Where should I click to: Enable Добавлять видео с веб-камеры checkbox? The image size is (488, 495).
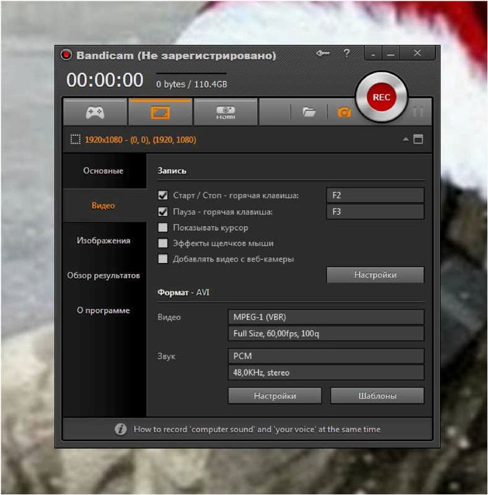(x=163, y=259)
